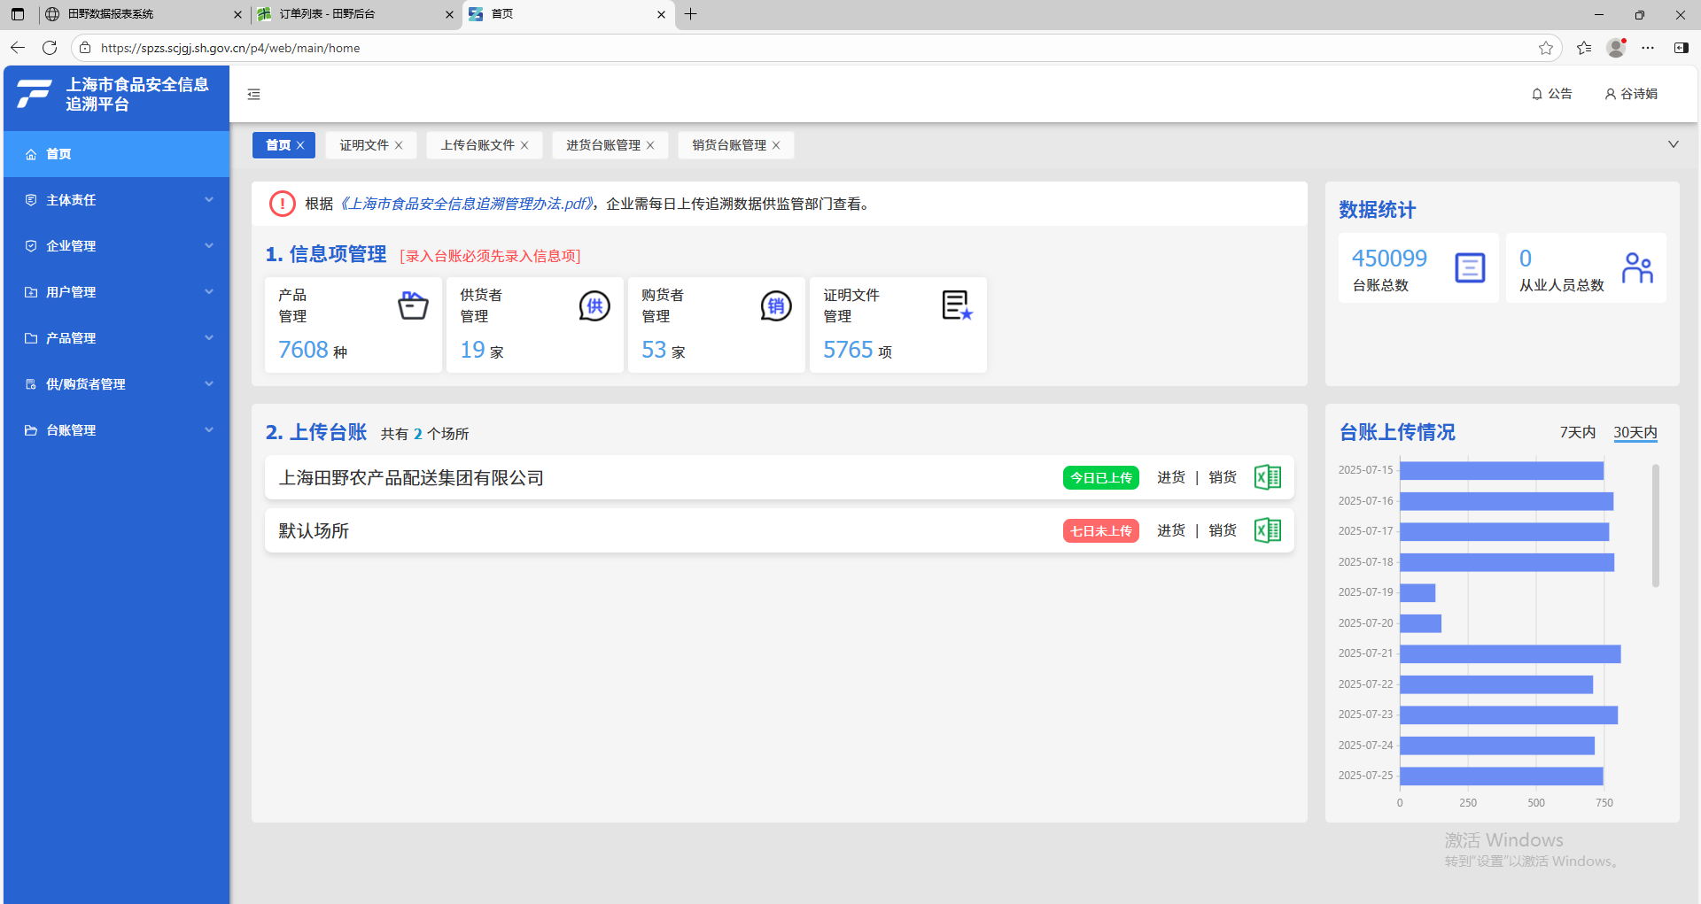
Task: Click the 从业人员总数 people icon
Action: pyautogui.click(x=1637, y=267)
